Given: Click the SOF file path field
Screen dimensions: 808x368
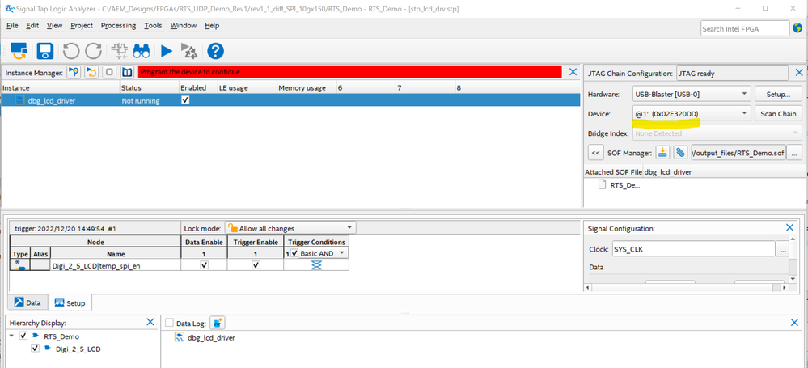Looking at the screenshot, I should tap(738, 153).
